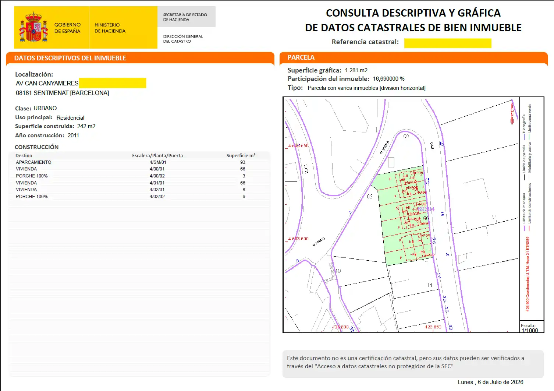Click the Escala: 1/1000 label

(x=529, y=328)
